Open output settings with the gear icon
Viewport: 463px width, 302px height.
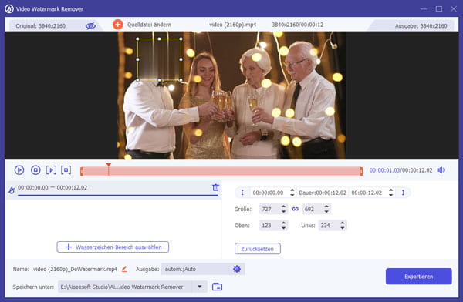tap(237, 269)
